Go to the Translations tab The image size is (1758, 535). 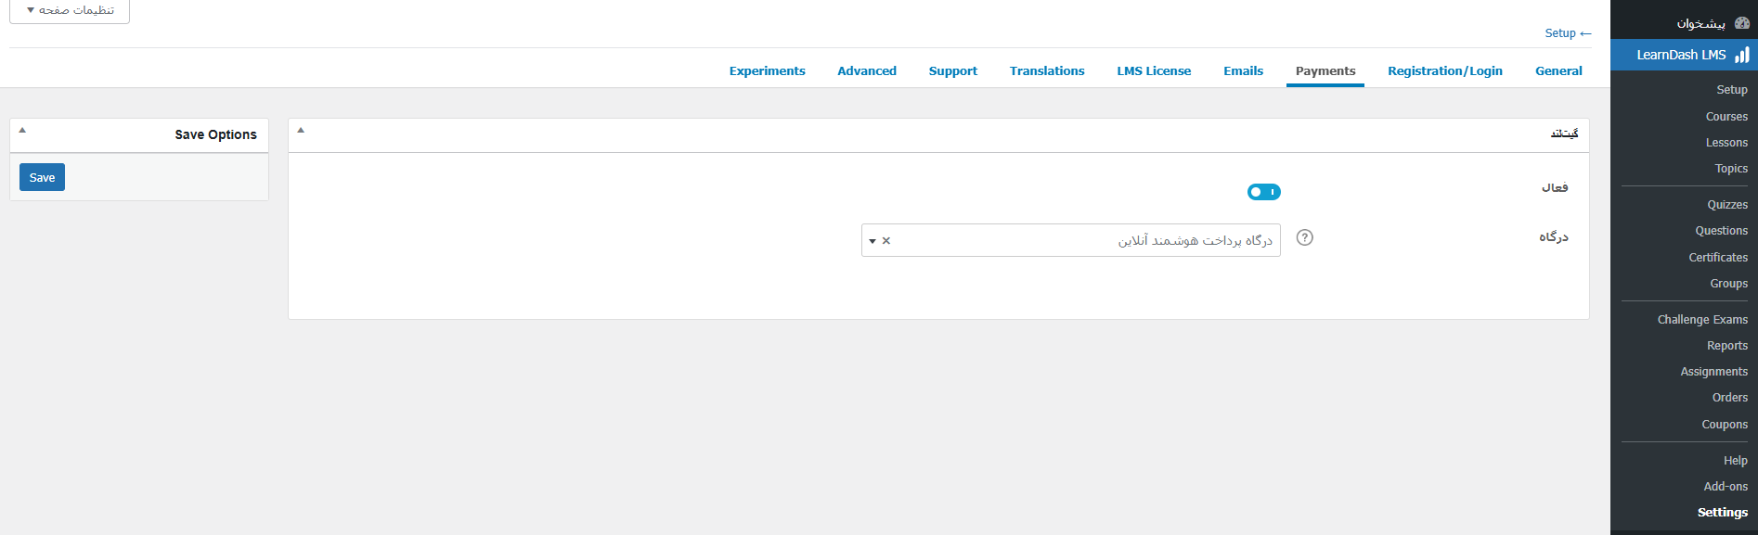(1047, 70)
